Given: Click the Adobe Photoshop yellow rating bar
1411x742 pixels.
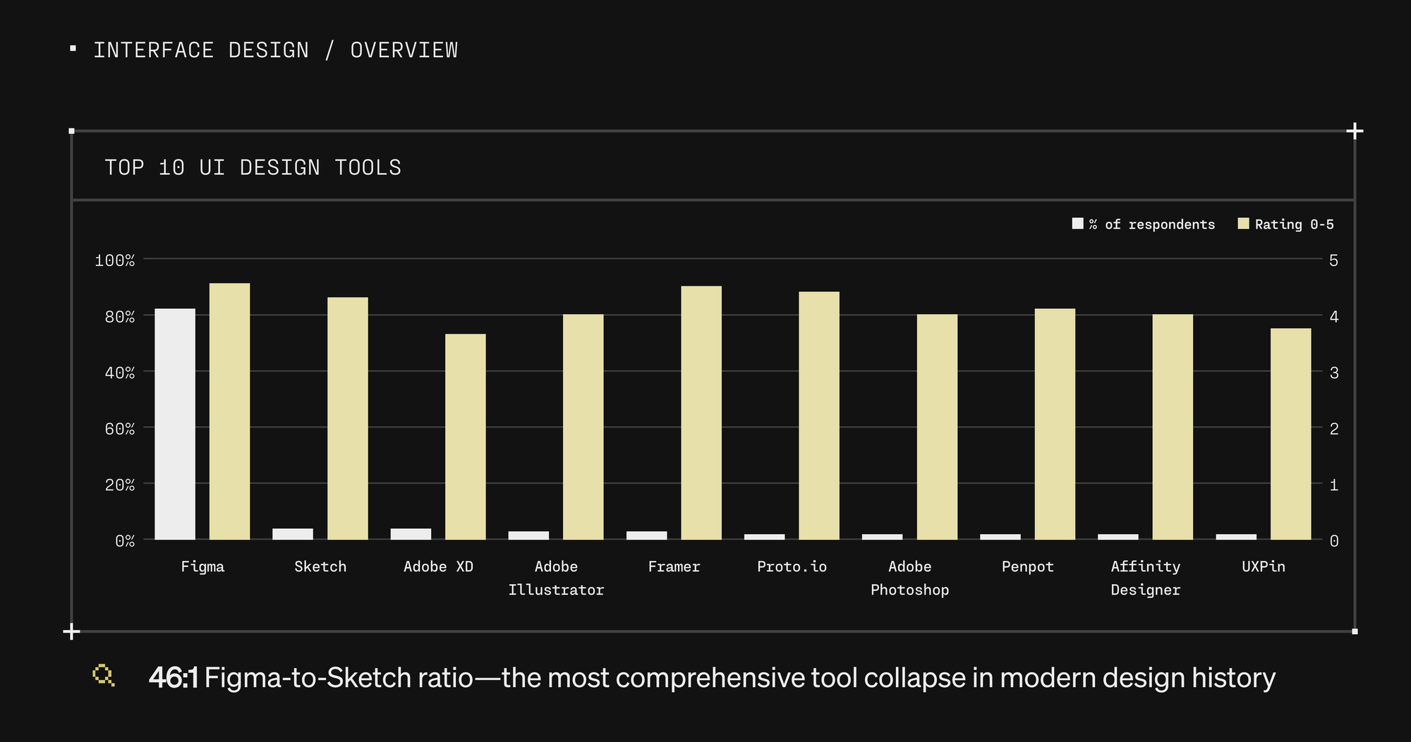Looking at the screenshot, I should tap(937, 427).
